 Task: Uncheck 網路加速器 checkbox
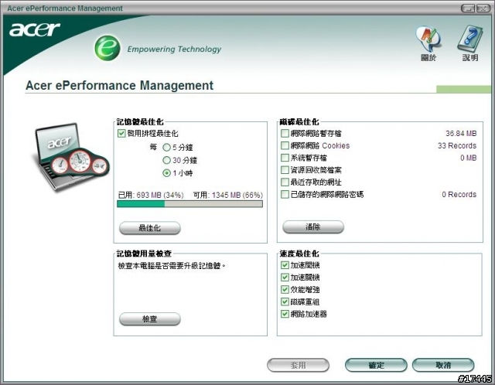click(x=285, y=314)
